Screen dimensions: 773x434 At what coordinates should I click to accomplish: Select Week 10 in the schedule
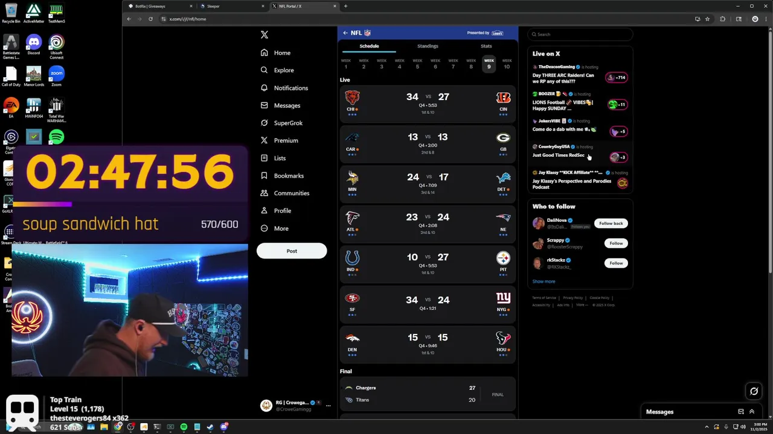(x=507, y=64)
